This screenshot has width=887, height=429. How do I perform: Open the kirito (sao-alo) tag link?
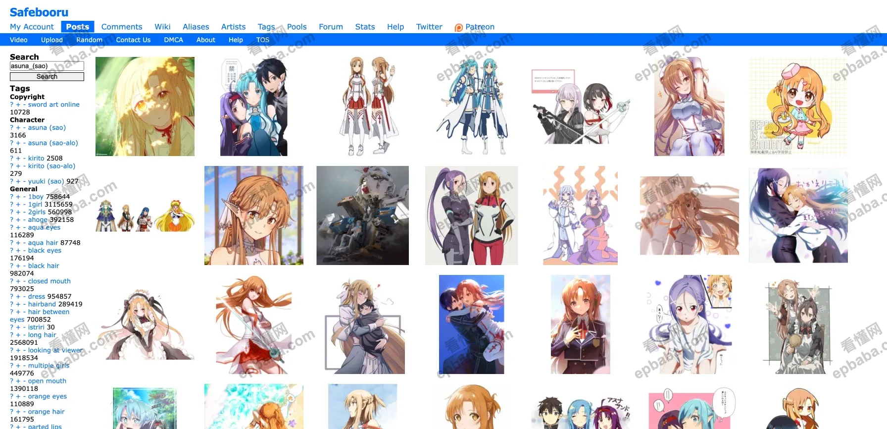(x=52, y=166)
